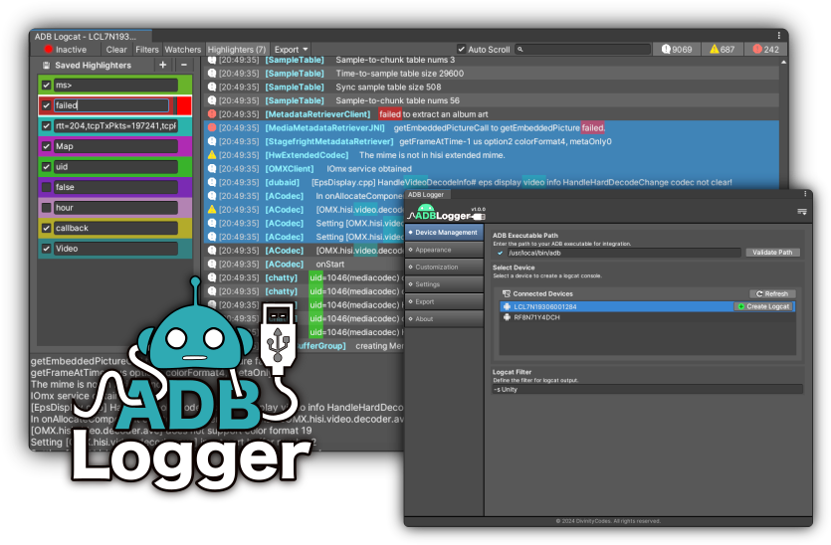Open the Highlighters (7) dropdown panel

[x=237, y=49]
